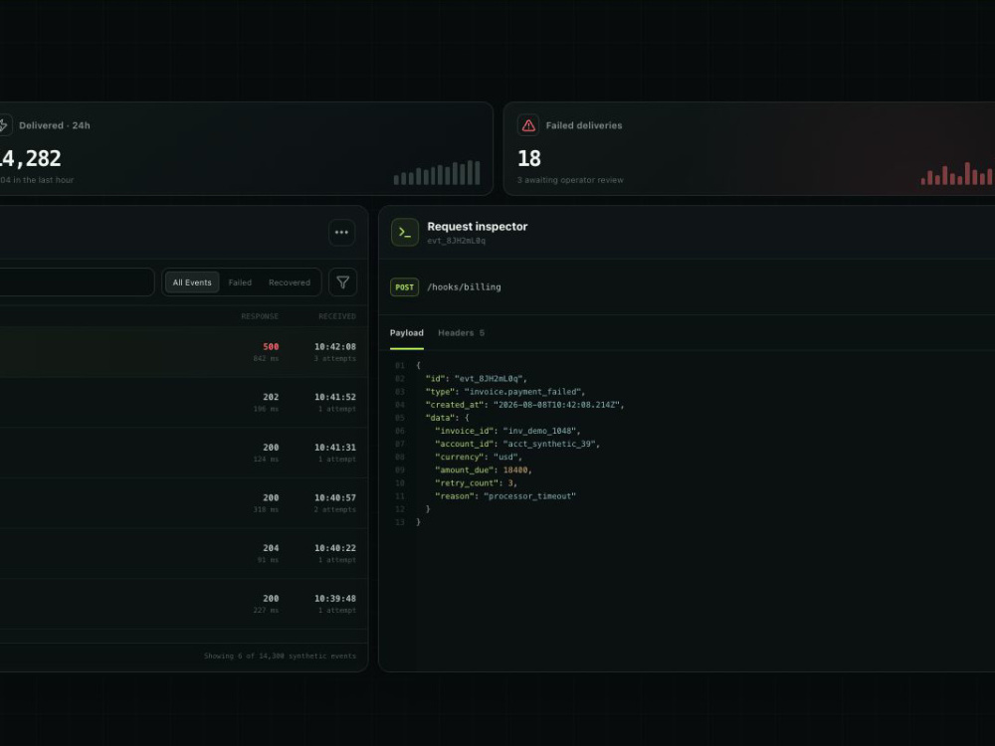Click the "3 attempts" label under 10:42:08
This screenshot has height=746, width=995.
[335, 358]
